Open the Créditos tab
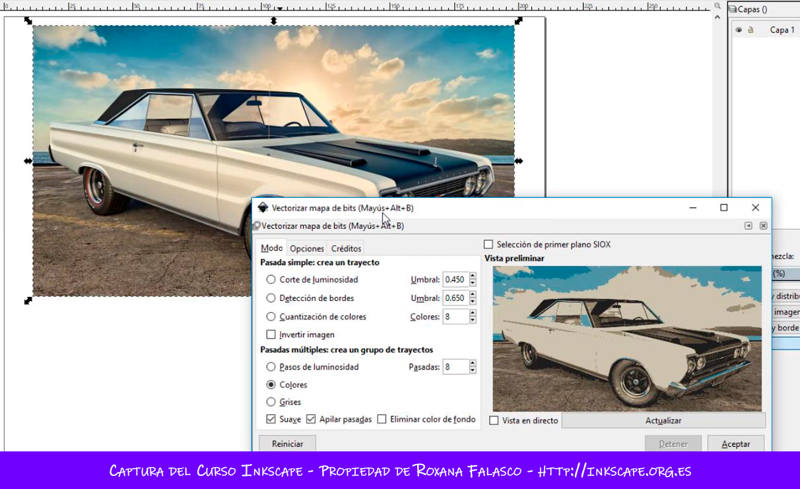 (345, 248)
